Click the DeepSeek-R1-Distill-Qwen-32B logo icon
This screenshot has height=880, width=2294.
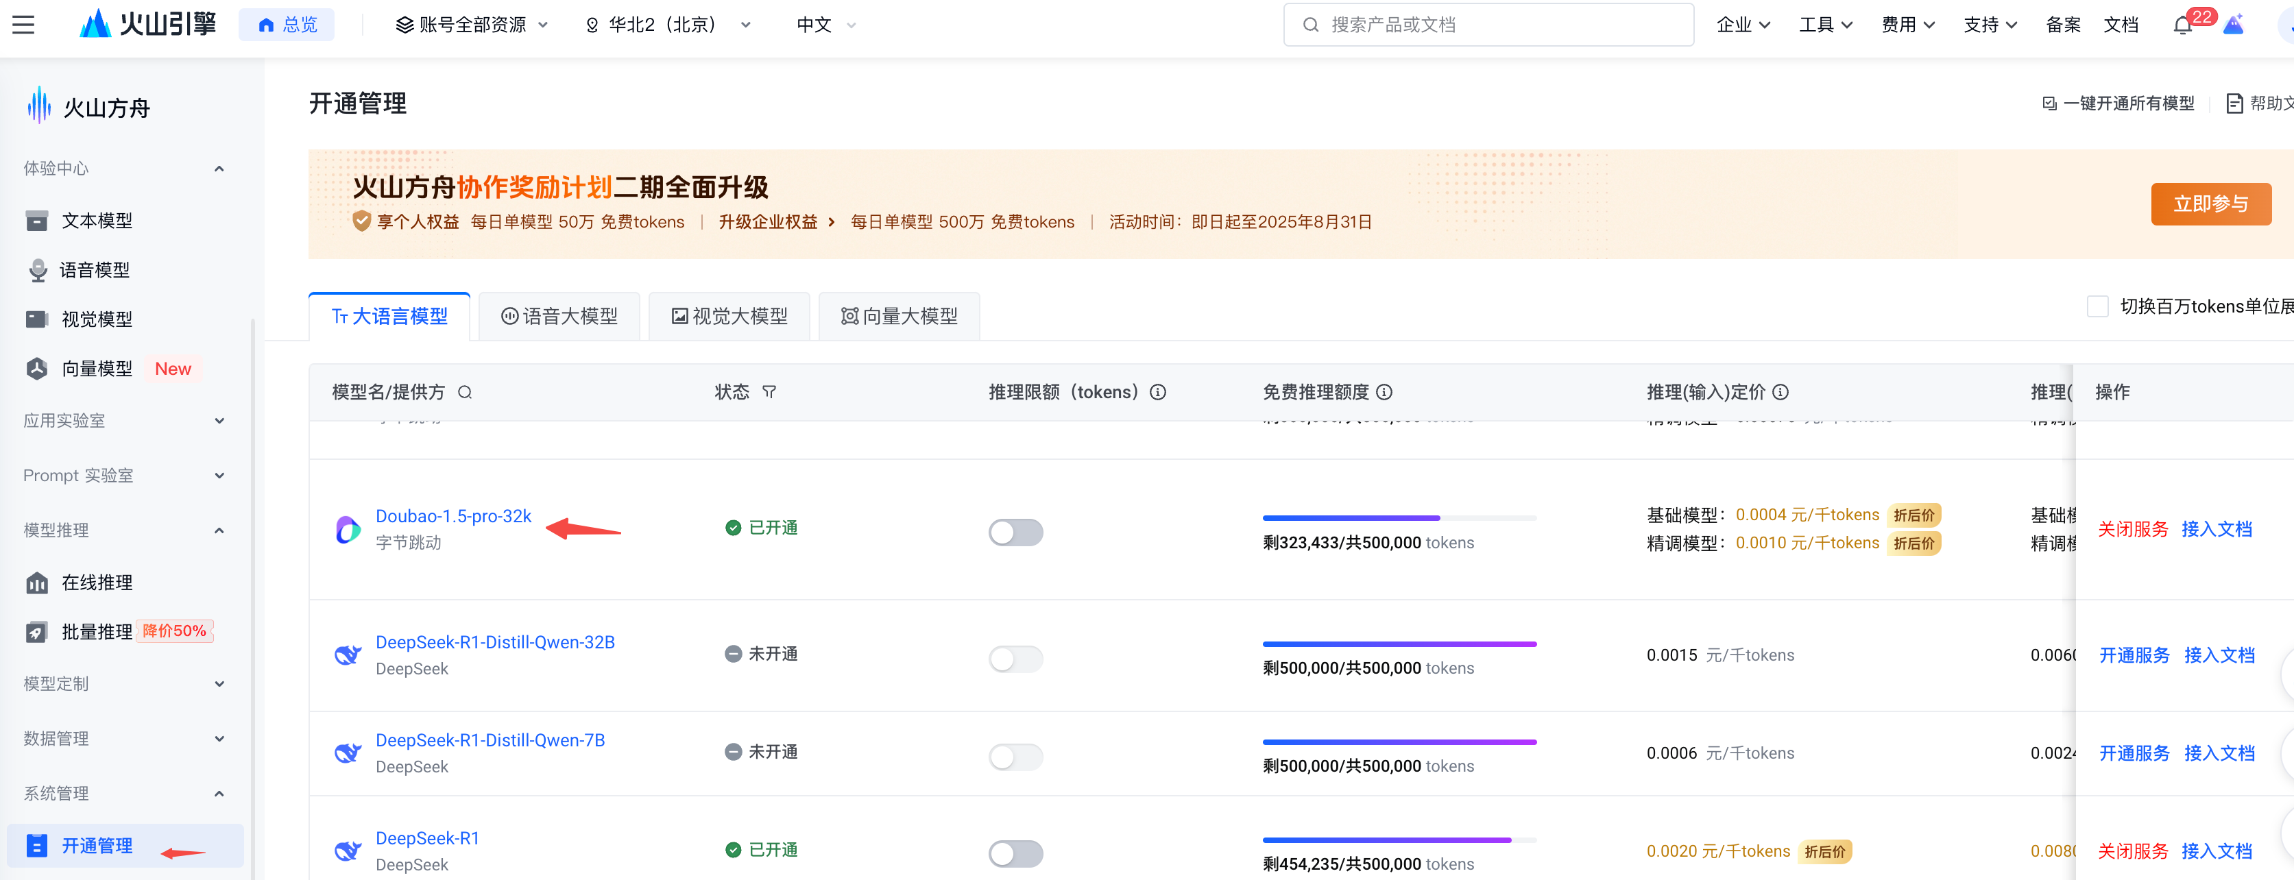348,655
